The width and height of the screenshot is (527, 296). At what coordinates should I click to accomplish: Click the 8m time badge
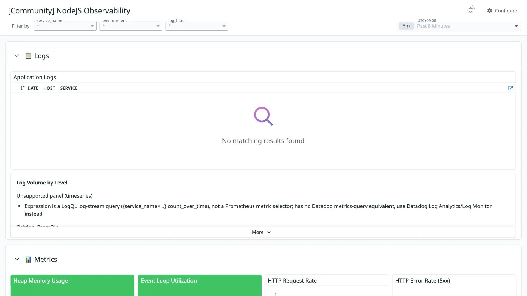pyautogui.click(x=406, y=26)
